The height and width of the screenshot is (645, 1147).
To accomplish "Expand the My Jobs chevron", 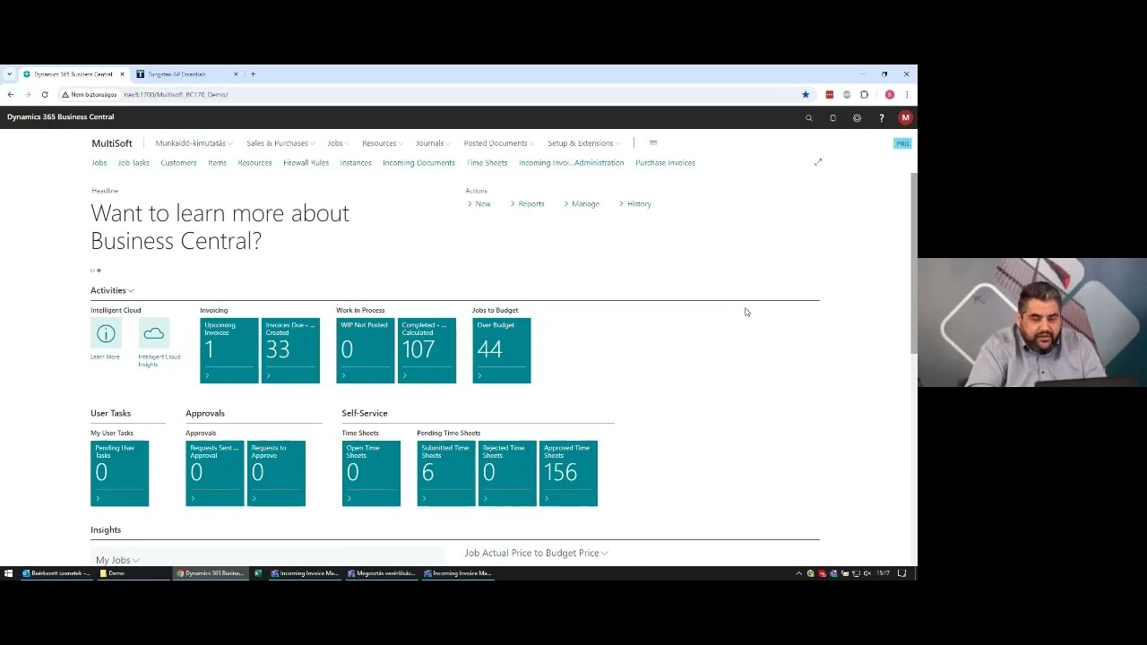I will click(135, 560).
